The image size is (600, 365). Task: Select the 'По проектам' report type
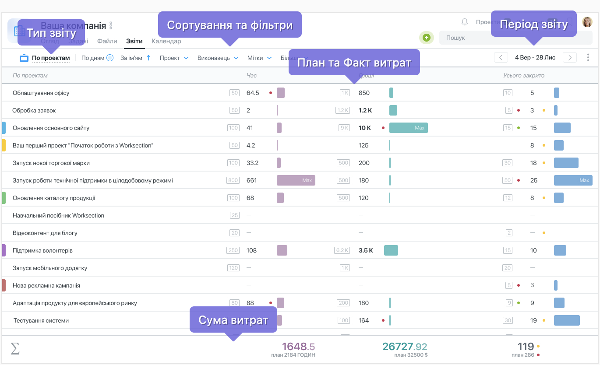[50, 58]
